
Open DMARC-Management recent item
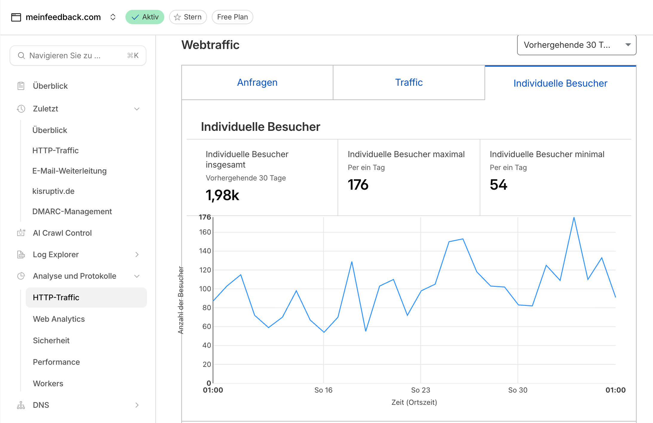72,211
